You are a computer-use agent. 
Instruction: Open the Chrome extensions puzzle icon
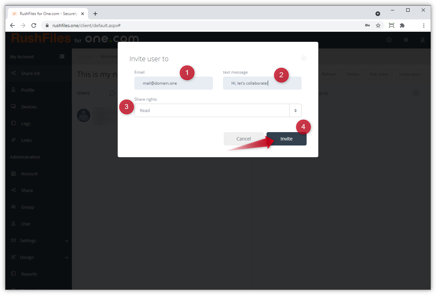pos(402,25)
